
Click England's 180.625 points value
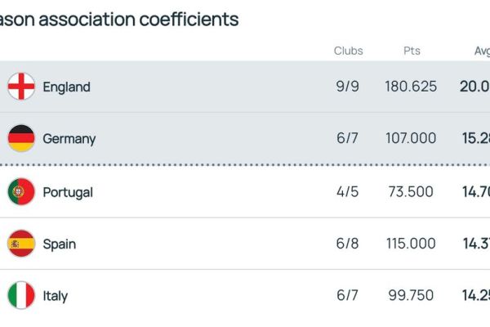(411, 87)
